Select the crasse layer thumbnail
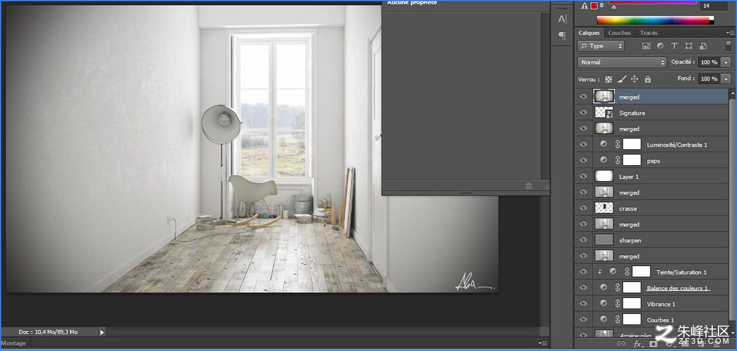Viewport: 737px width, 351px height. (604, 209)
